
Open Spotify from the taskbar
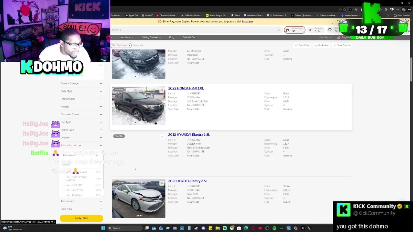click(274, 228)
